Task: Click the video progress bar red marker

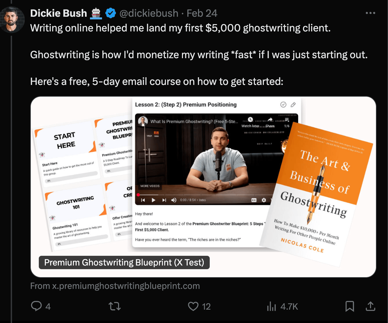Action: click(138, 195)
